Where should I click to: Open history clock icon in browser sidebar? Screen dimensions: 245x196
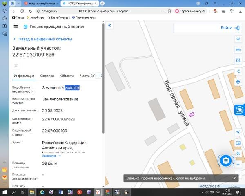coord(4,11)
